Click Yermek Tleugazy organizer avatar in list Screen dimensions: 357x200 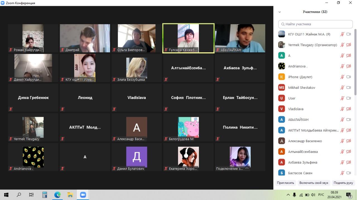point(282,45)
